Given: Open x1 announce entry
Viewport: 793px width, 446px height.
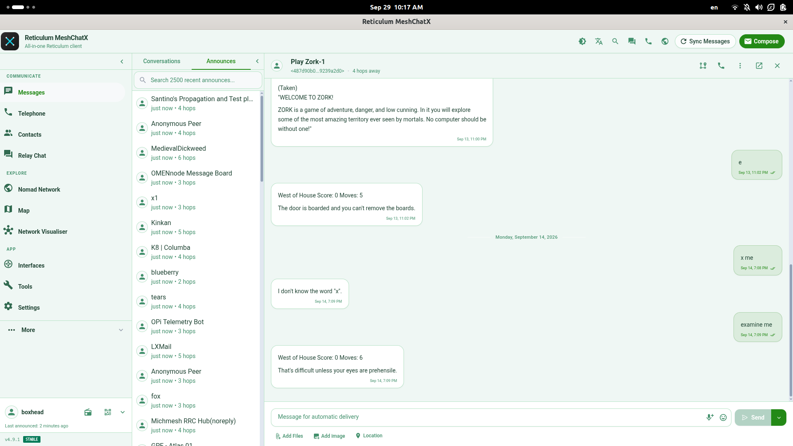Looking at the screenshot, I should coord(197,202).
